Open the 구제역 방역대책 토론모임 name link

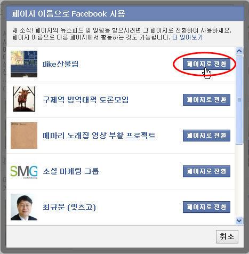pos(85,100)
